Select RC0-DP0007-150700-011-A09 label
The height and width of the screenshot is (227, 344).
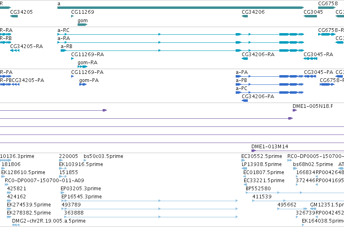tap(44, 181)
